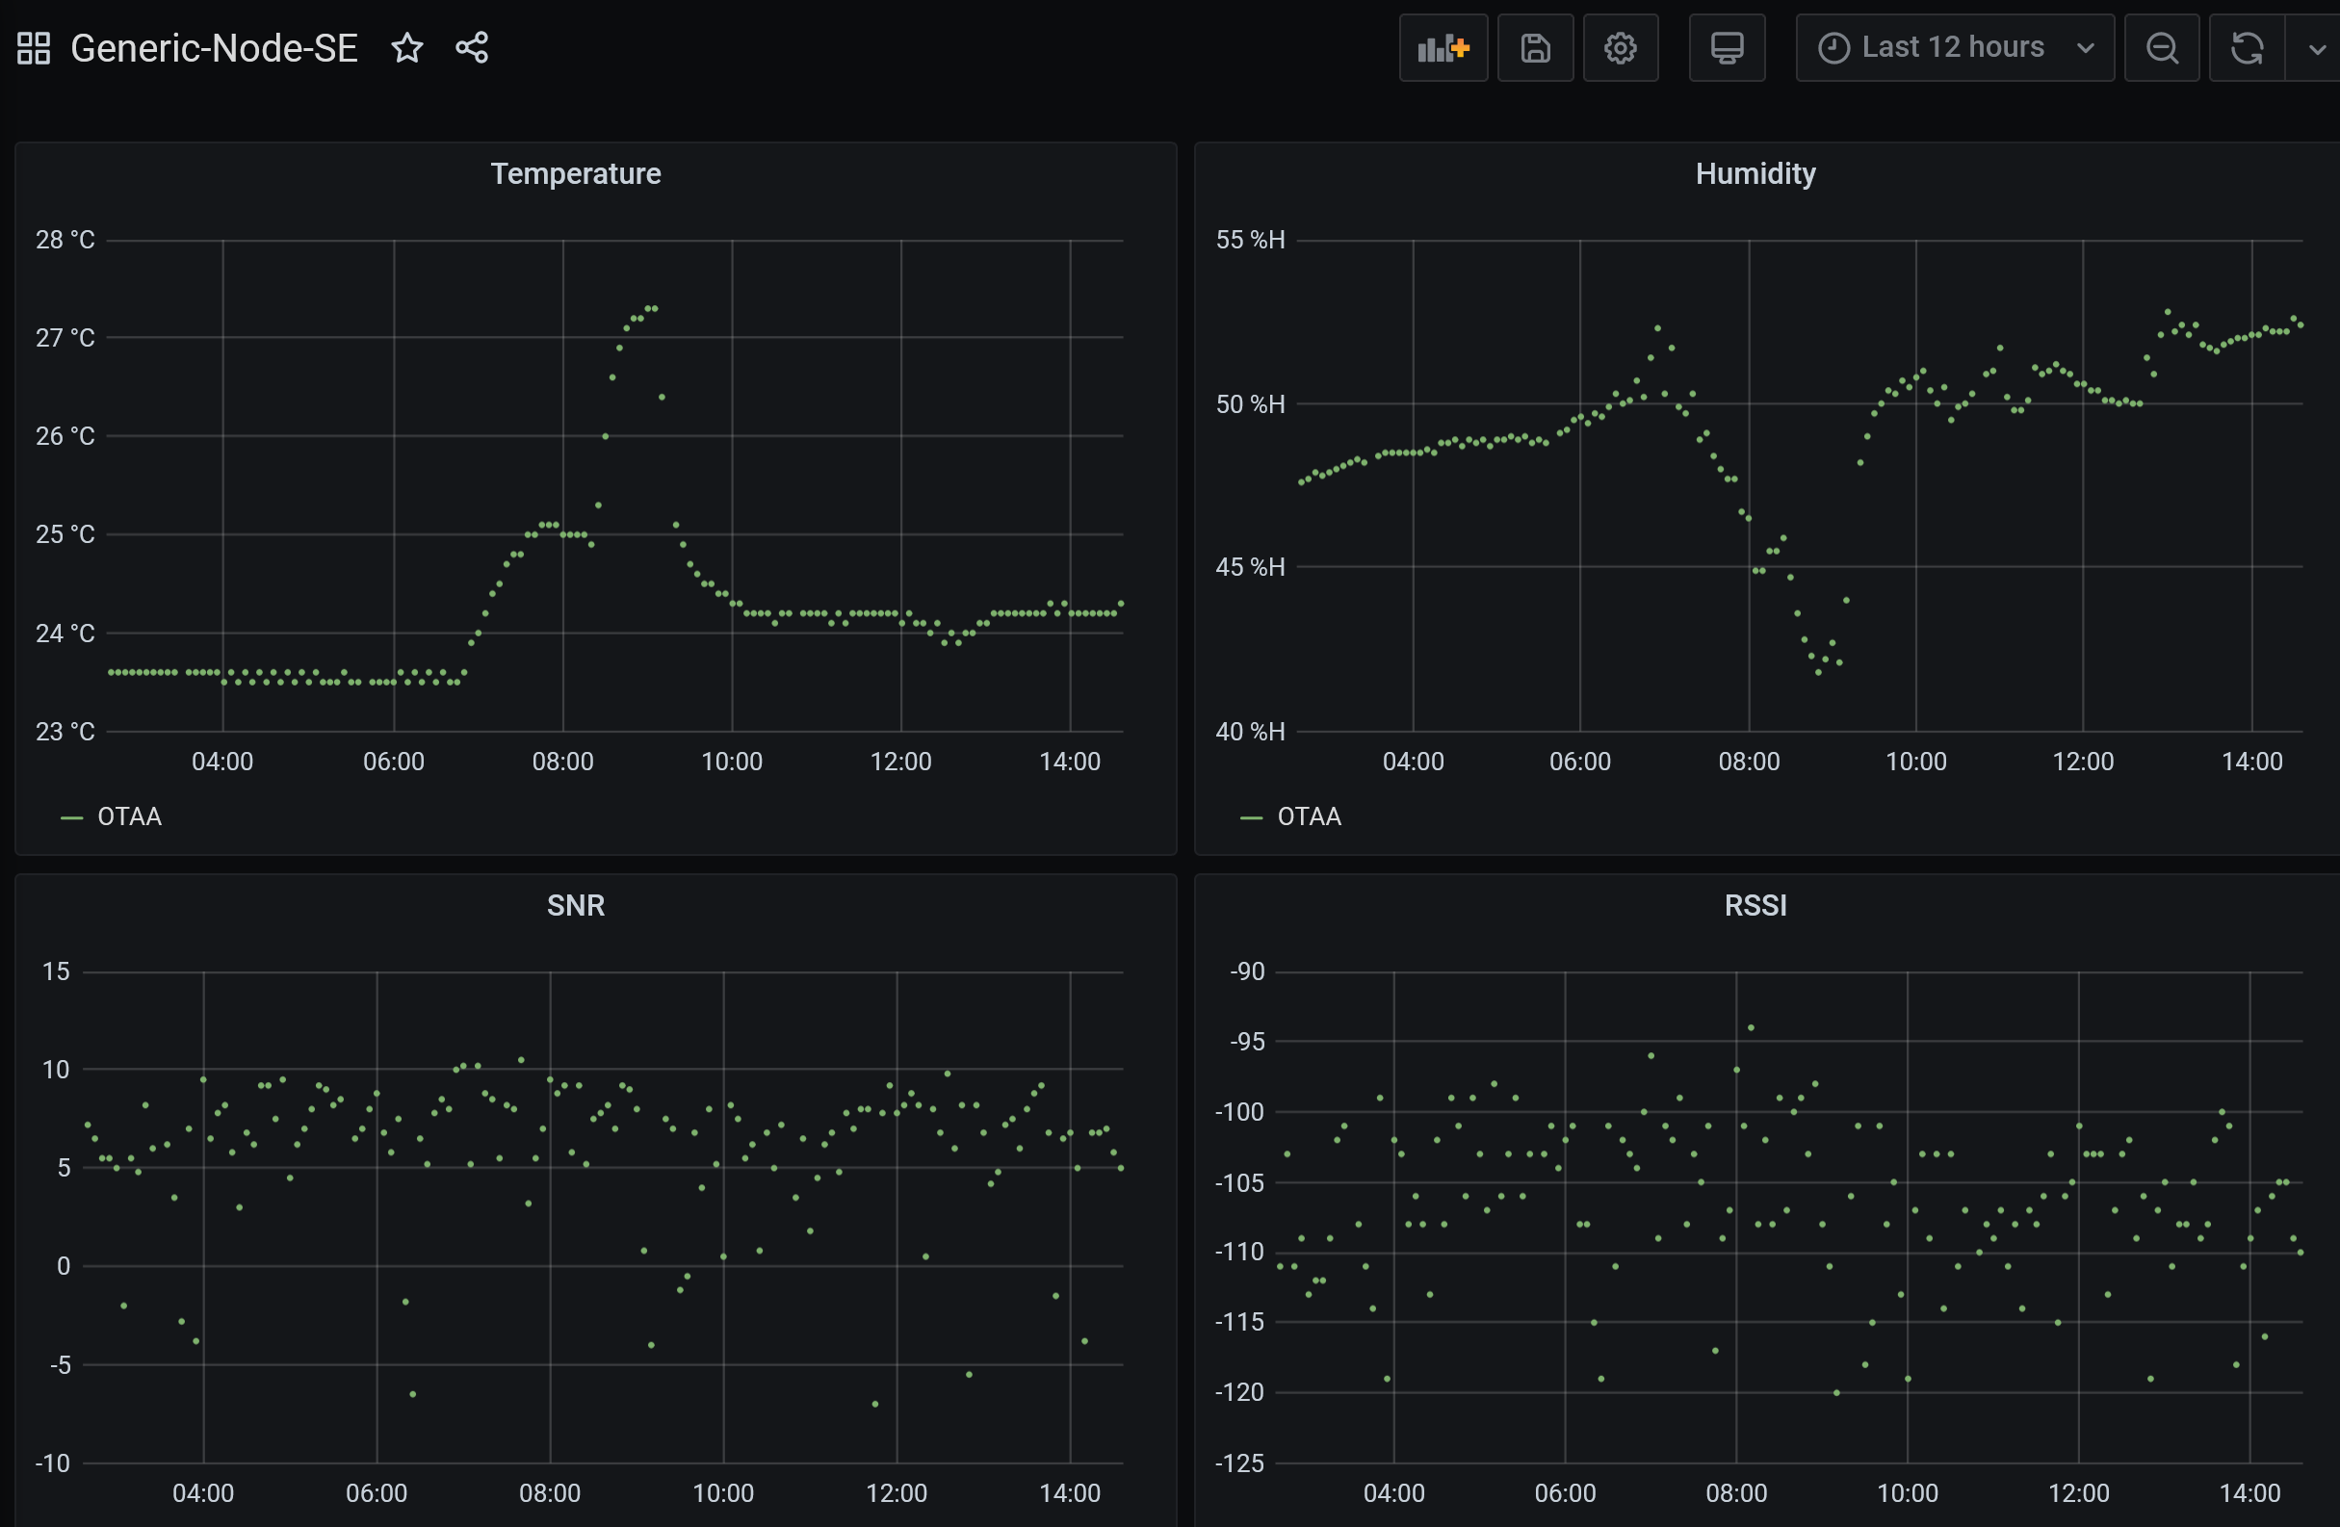Click the 15 label on SNR axis
This screenshot has width=2340, height=1527.
pos(56,971)
